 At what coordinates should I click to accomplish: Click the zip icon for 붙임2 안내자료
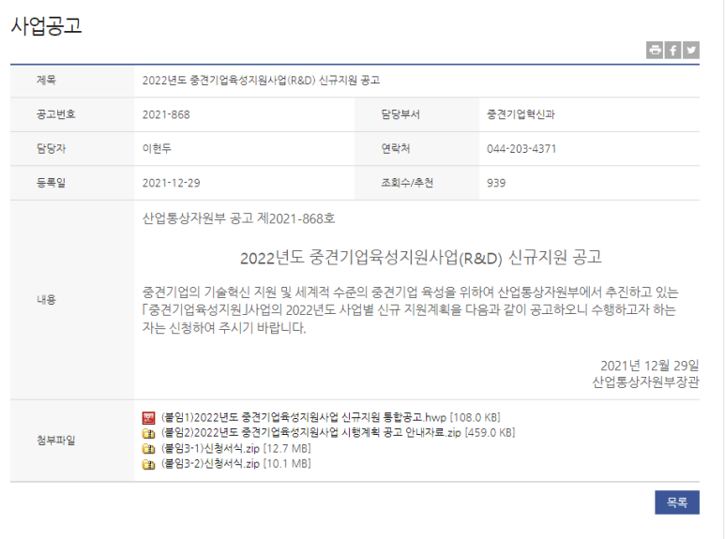point(148,434)
